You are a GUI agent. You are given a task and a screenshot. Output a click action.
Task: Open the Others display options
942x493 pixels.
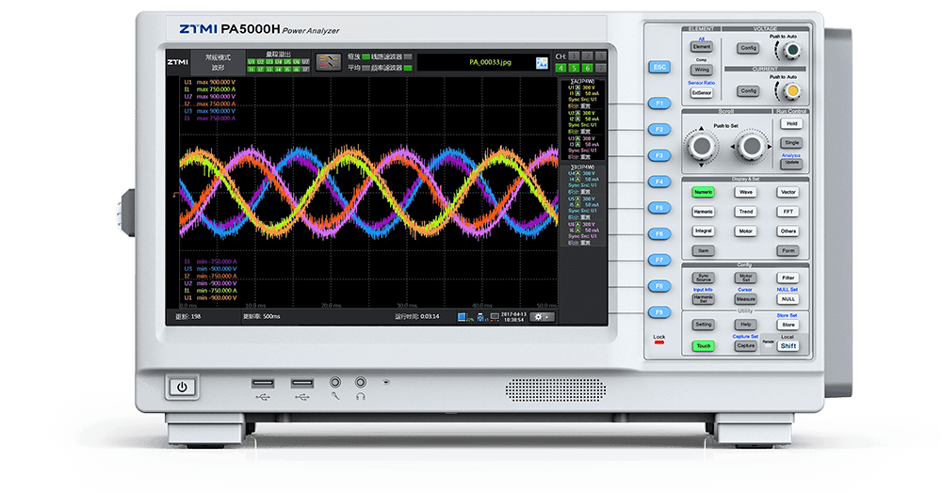coord(788,231)
